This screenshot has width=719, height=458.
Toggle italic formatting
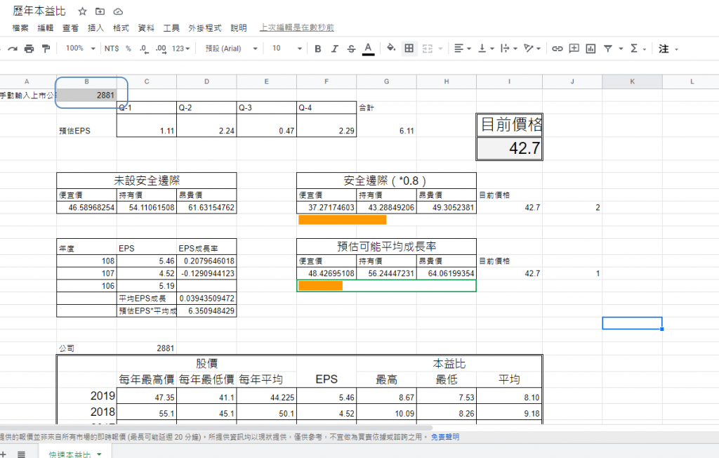pyautogui.click(x=335, y=48)
